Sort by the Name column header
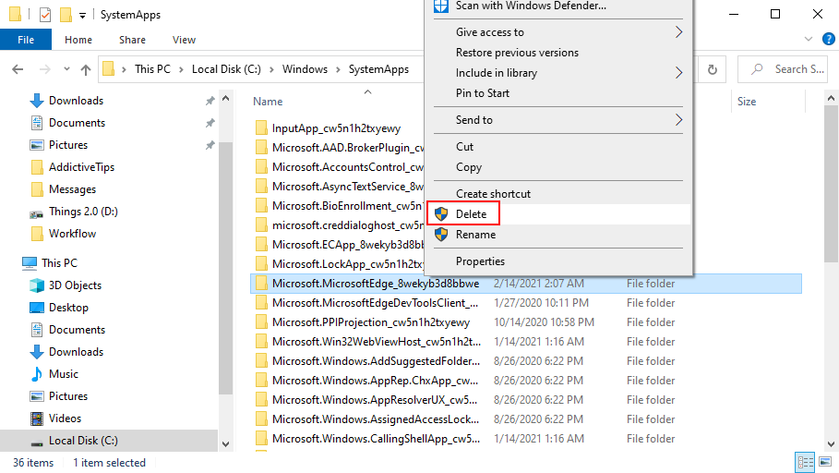This screenshot has height=473, width=839. tap(268, 102)
